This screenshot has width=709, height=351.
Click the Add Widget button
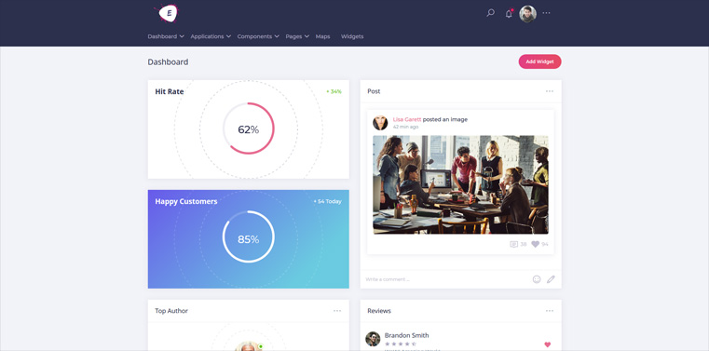click(x=539, y=61)
